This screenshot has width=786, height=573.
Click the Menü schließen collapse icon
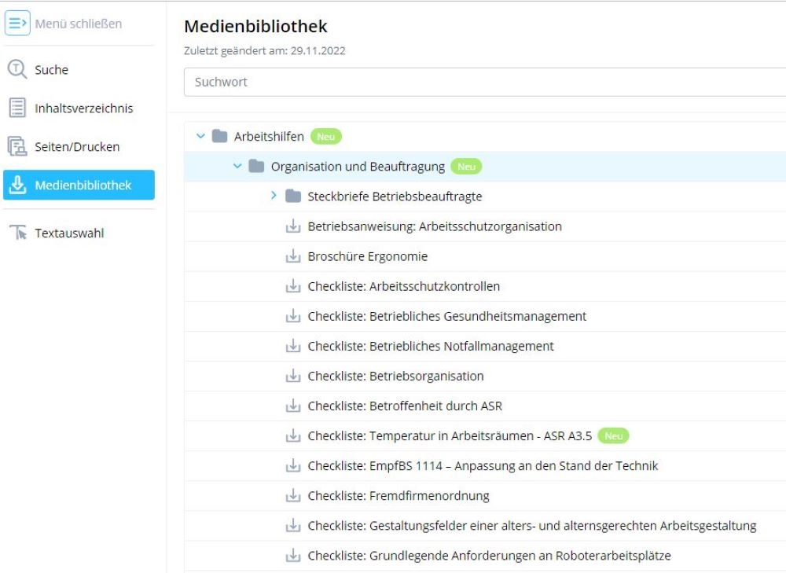pos(17,24)
